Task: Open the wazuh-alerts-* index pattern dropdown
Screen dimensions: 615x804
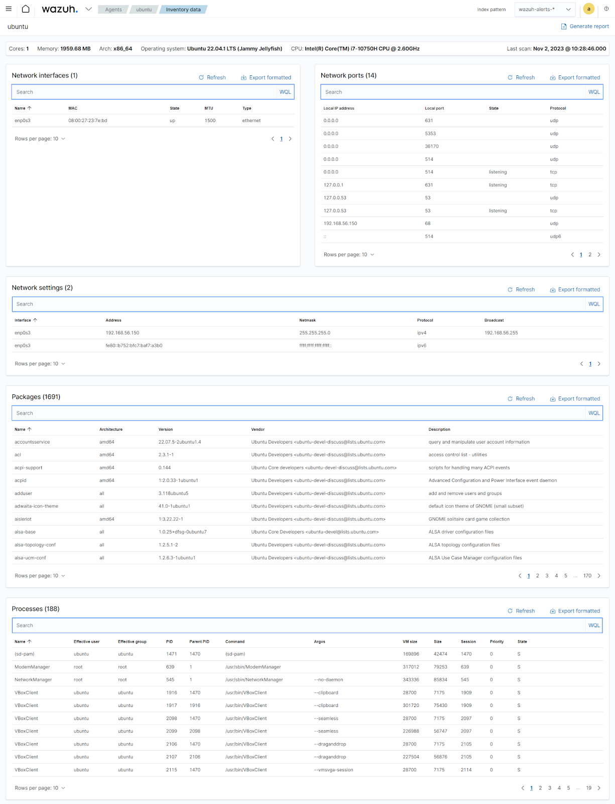Action: [545, 10]
